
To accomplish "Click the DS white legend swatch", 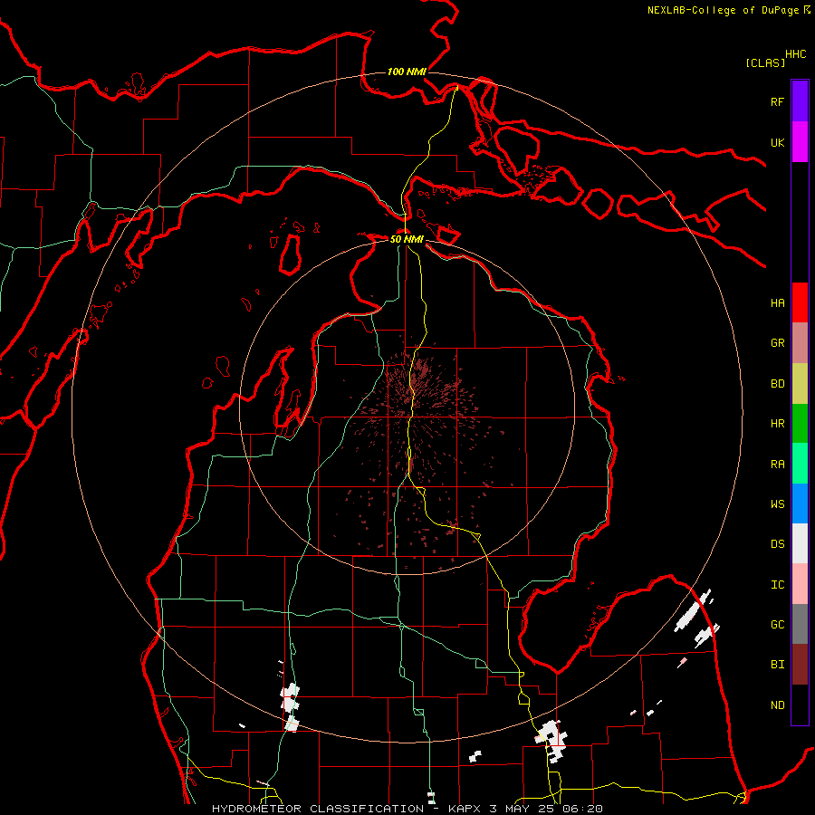I will (800, 543).
